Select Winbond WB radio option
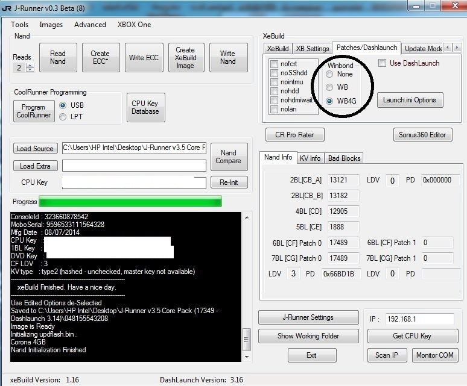 pyautogui.click(x=329, y=87)
